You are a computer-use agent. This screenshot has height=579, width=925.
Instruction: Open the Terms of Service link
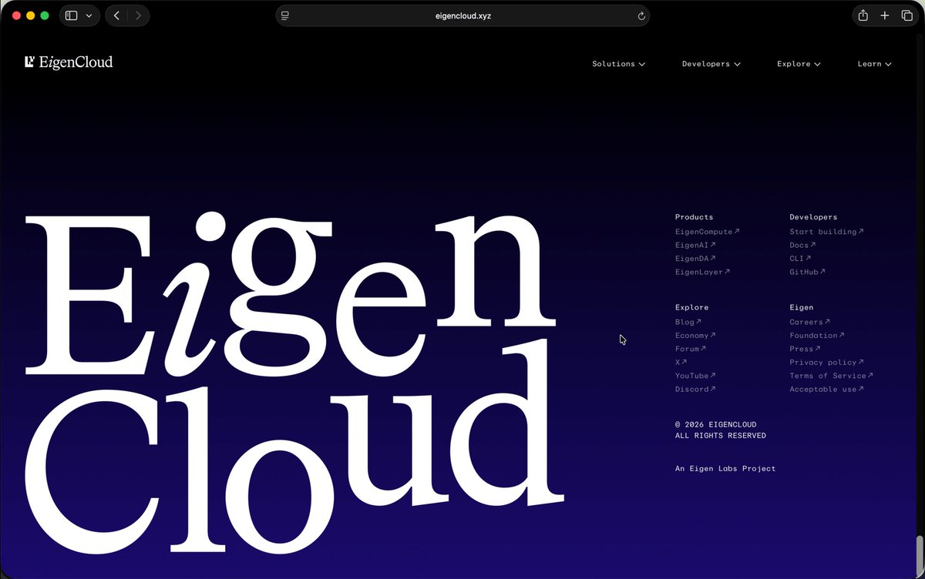coord(831,376)
